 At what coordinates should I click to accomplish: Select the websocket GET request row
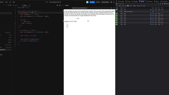click(142, 12)
